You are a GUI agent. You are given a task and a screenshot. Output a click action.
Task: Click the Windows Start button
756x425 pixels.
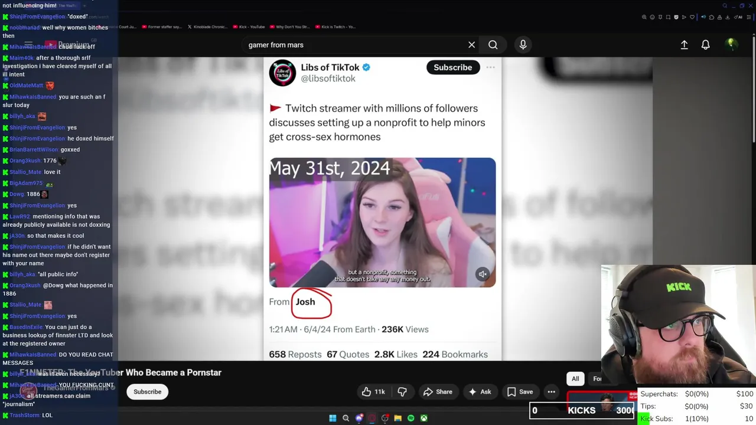(333, 418)
